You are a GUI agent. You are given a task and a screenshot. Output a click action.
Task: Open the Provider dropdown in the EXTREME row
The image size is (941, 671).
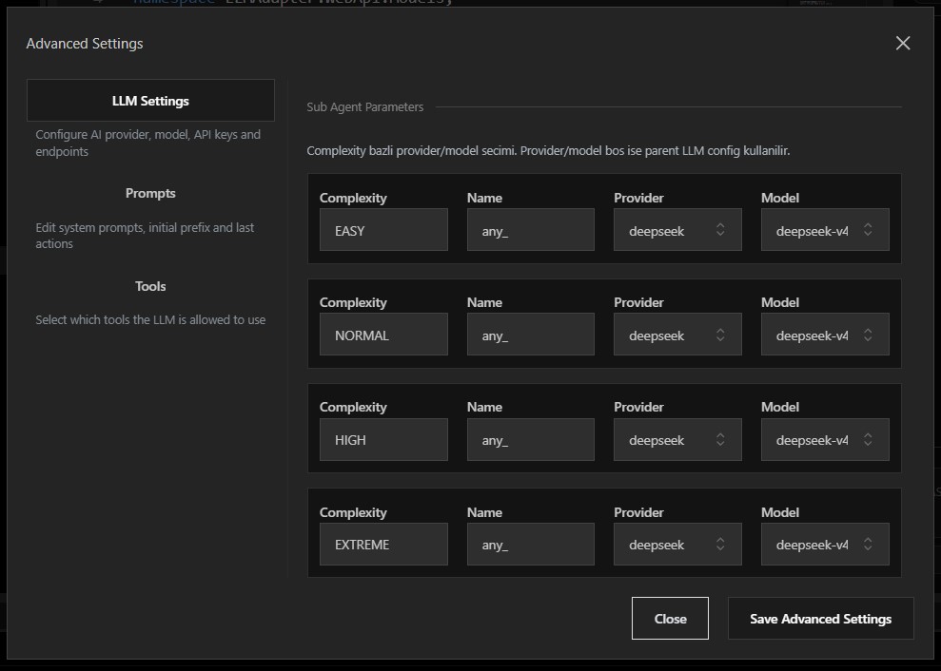[x=677, y=544]
